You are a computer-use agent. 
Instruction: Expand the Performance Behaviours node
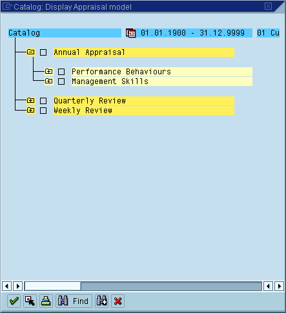coord(49,71)
